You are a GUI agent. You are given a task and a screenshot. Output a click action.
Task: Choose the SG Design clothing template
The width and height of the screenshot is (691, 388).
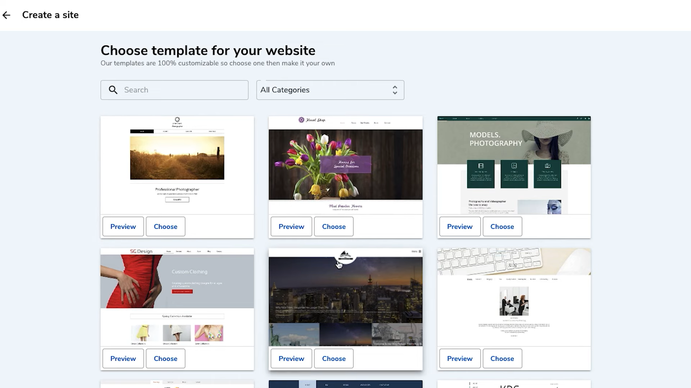coord(165,358)
